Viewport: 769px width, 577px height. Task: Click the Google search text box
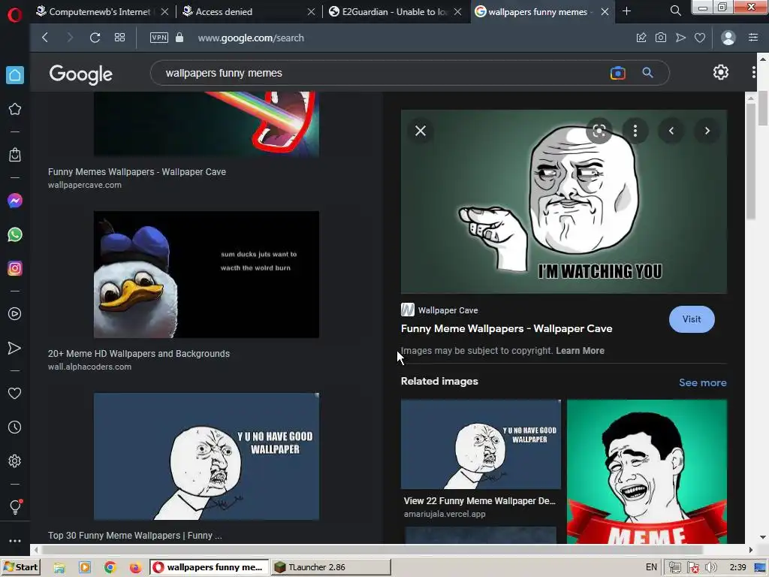coord(382,73)
